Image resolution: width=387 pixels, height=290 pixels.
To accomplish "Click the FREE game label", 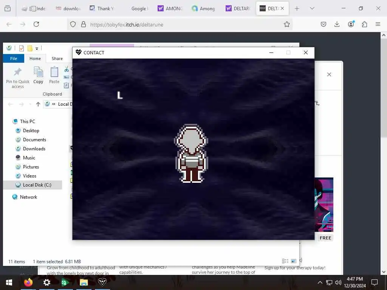I will click(325, 238).
